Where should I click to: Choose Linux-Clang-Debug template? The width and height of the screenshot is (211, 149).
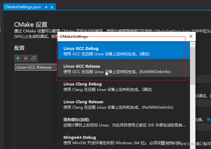point(124,87)
